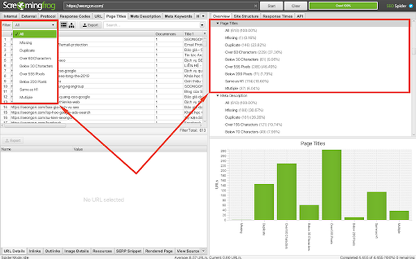Viewport: 416px width, 259px height.
Task: Click the search input field
Action: 152,25
